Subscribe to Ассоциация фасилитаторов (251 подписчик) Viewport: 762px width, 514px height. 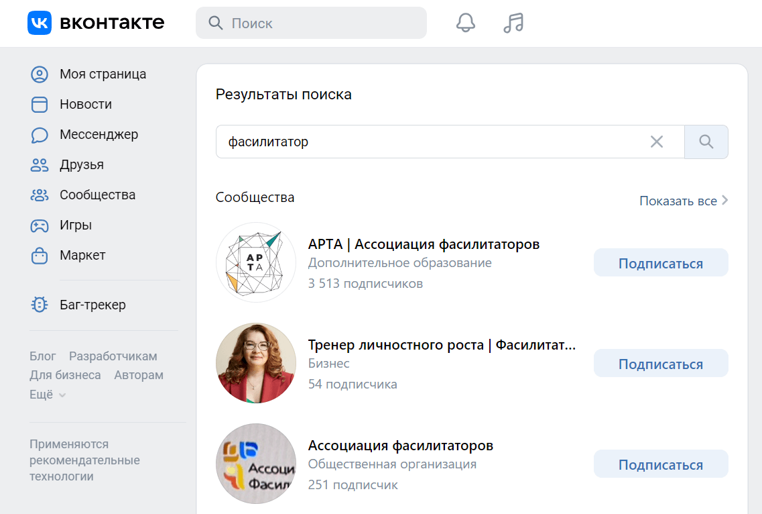click(x=661, y=464)
